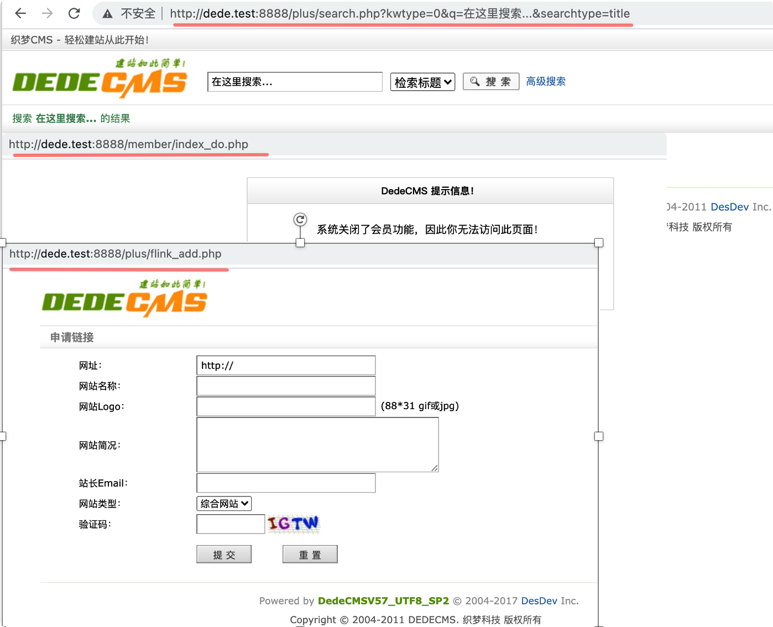Click the top DEDECMS logo
The width and height of the screenshot is (773, 627).
coord(100,79)
